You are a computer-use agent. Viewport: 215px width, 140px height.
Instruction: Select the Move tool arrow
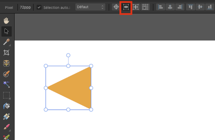click(x=6, y=31)
